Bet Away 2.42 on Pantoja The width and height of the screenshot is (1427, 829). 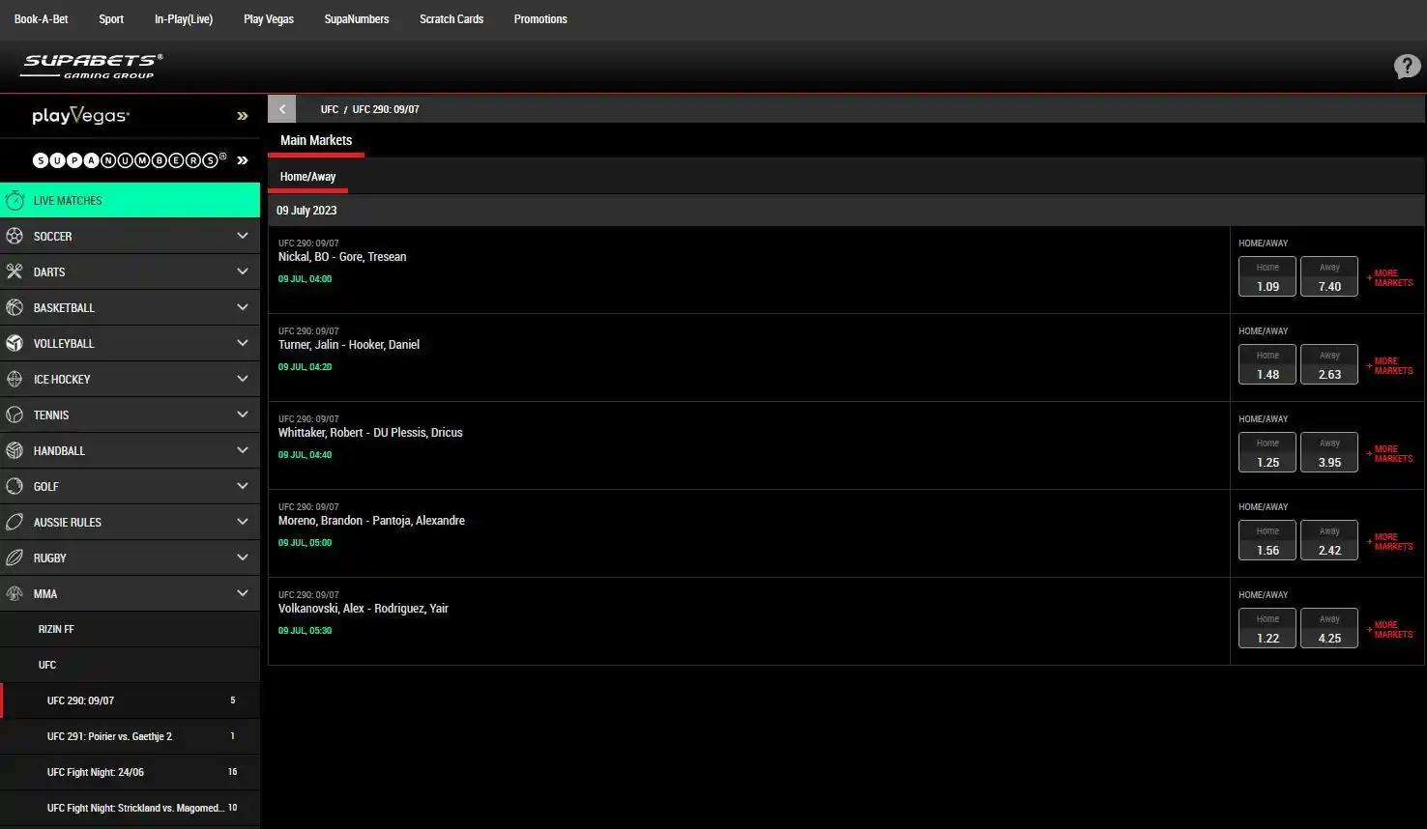click(1329, 541)
